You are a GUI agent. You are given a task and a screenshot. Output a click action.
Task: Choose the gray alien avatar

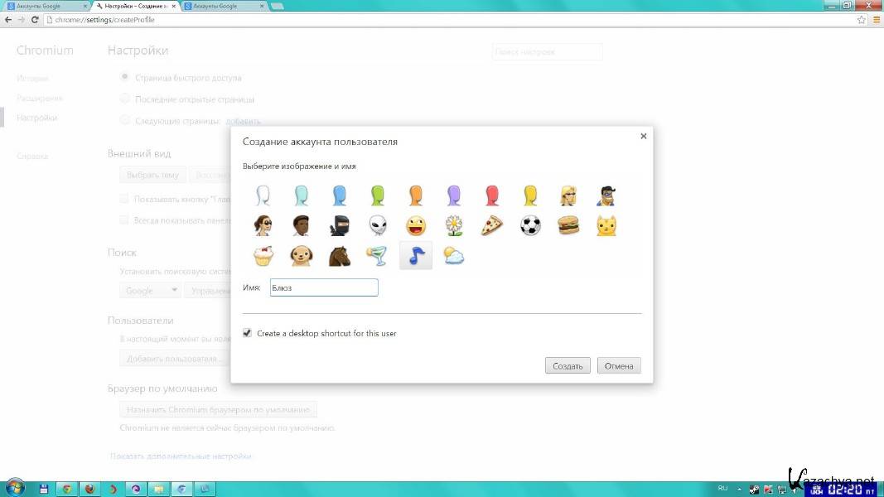378,225
